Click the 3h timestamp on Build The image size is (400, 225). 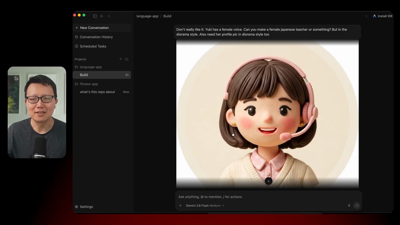pyautogui.click(x=127, y=75)
